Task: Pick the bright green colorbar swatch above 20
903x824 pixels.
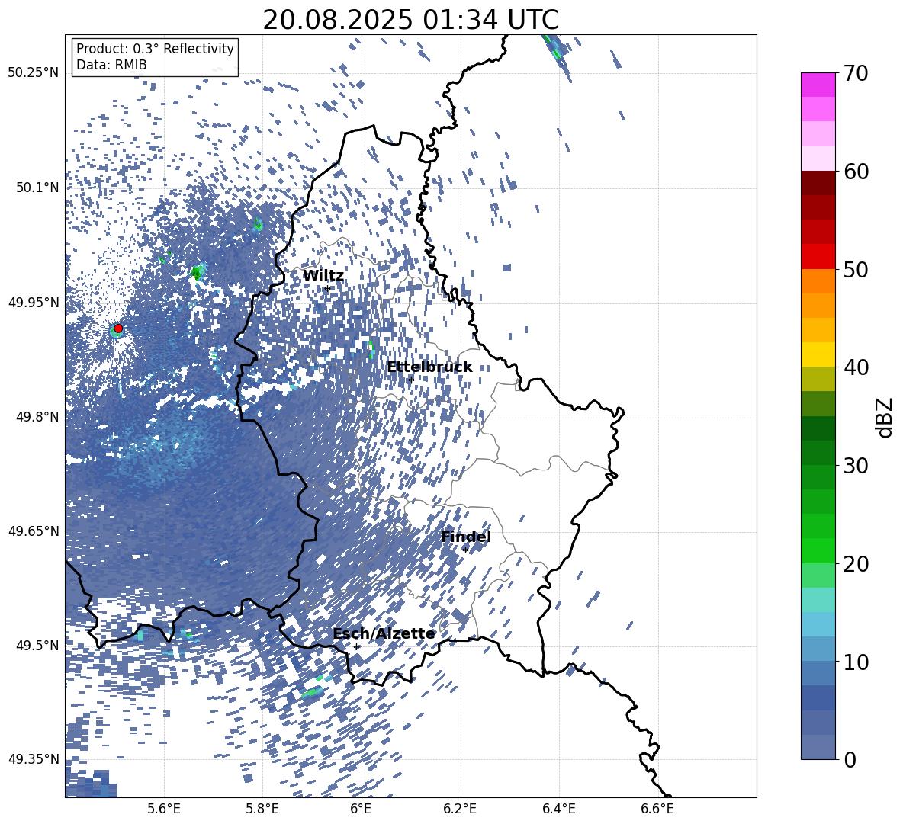Action: [818, 550]
